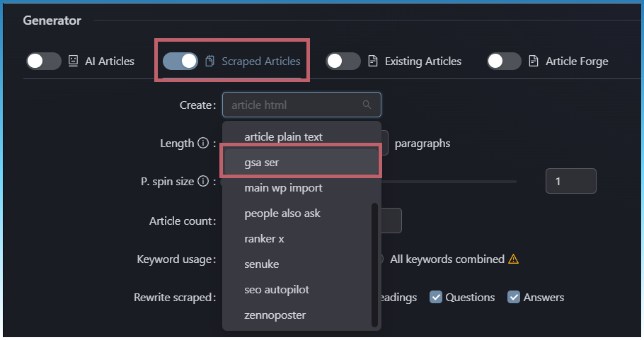The width and height of the screenshot is (644, 340).
Task: Enable the AI Articles toggle
Action: pyautogui.click(x=44, y=61)
